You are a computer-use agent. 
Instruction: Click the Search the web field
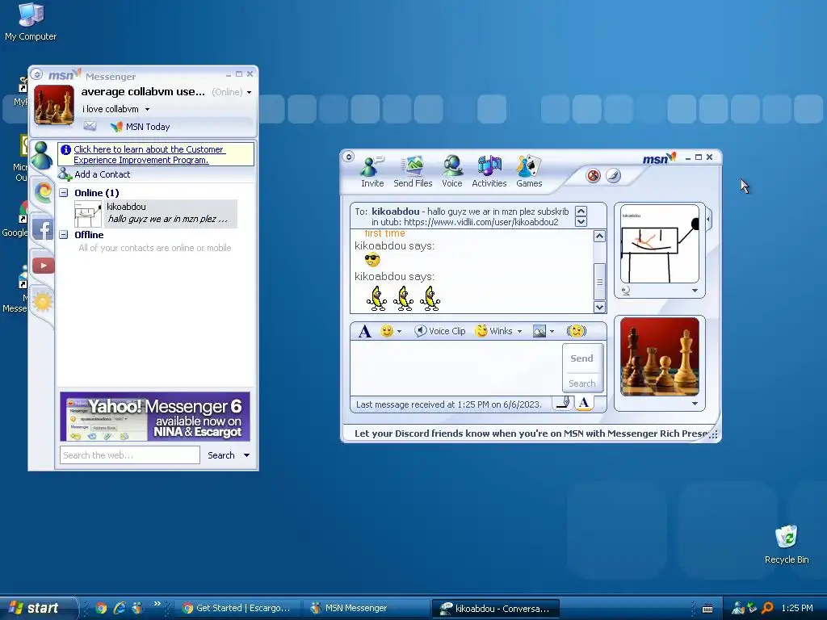[130, 455]
